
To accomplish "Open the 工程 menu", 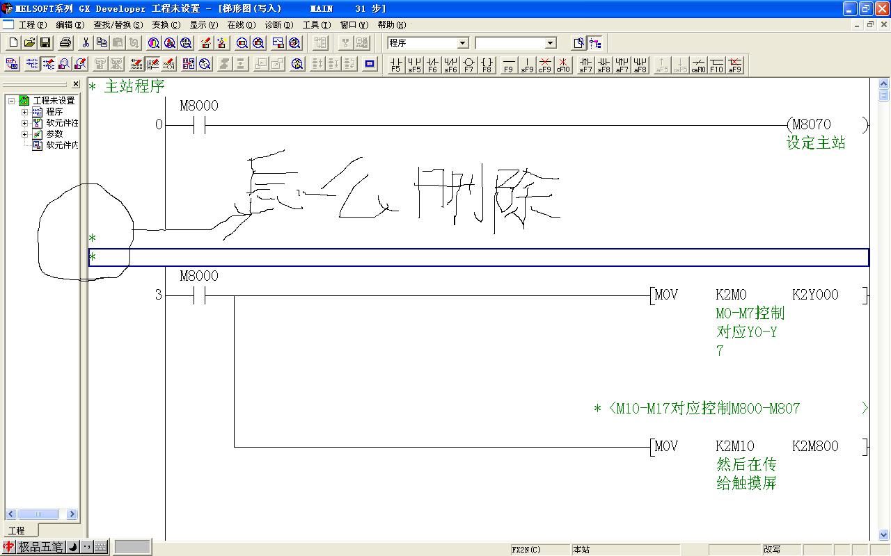I will (x=31, y=25).
